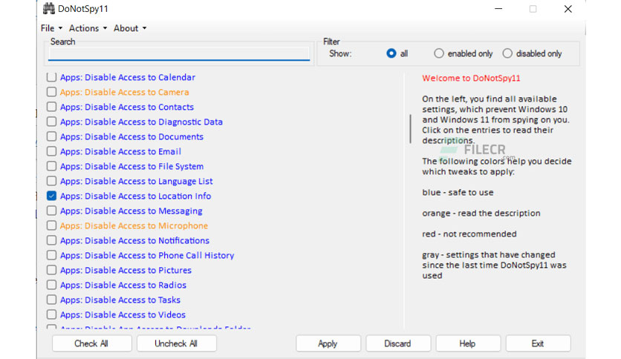The image size is (621, 359).
Task: Select 'Apps: Disable Access to Location Info' text
Action: (135, 196)
